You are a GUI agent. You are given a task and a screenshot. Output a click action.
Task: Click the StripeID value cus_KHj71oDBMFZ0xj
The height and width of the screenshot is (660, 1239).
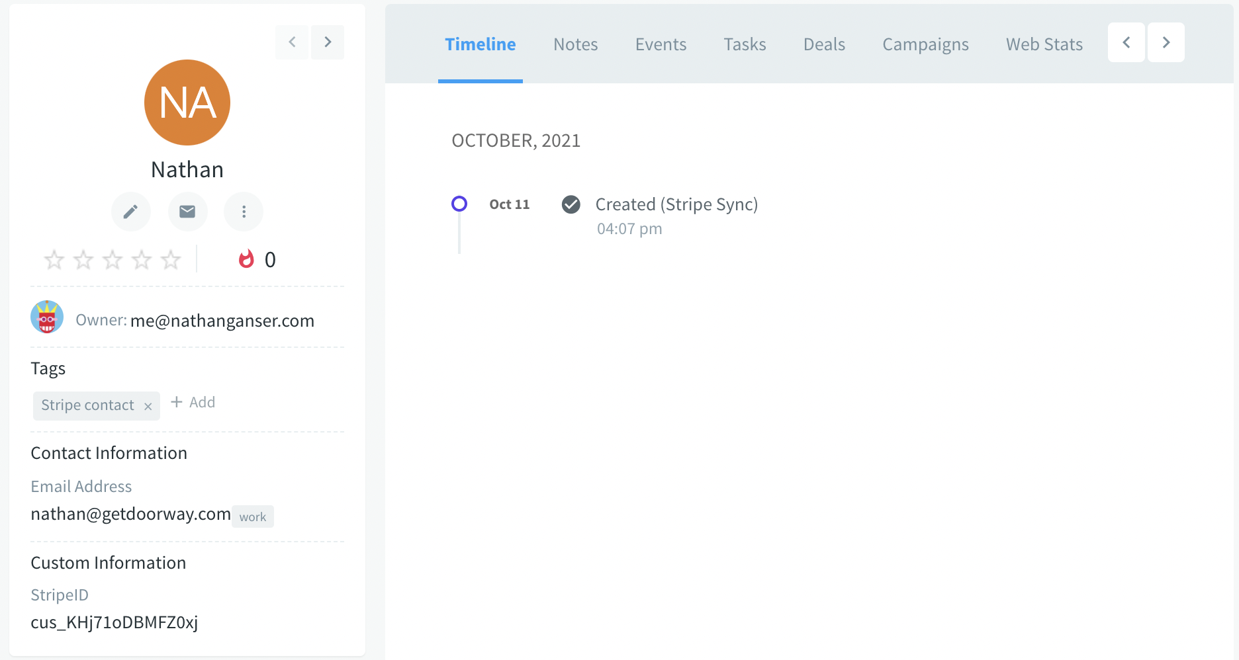115,622
